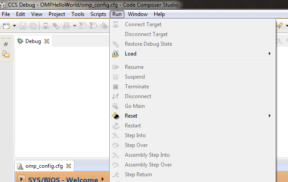Click the Save toolbar icon
Viewport: 288px width, 182px height.
pos(23,26)
